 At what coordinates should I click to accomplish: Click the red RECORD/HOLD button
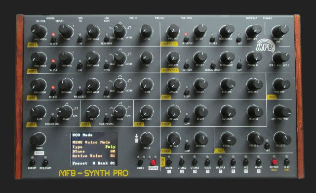coord(274,162)
